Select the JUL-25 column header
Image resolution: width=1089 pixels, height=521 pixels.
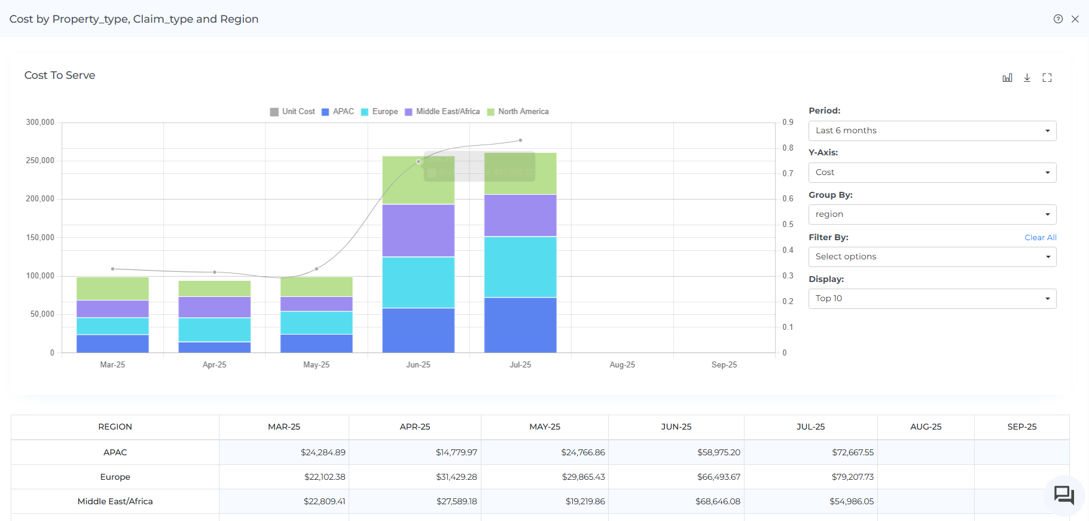click(x=810, y=427)
